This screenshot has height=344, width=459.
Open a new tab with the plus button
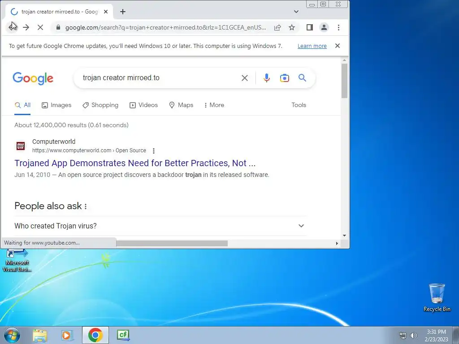(123, 12)
